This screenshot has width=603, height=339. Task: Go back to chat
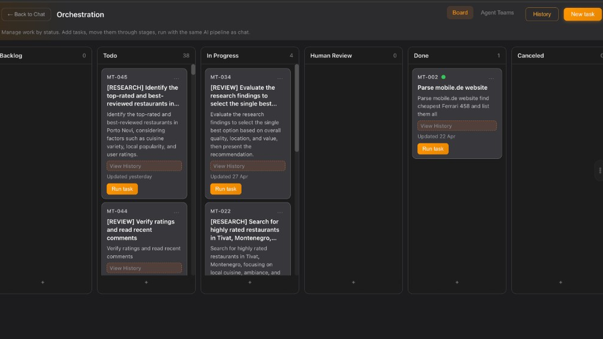click(26, 15)
